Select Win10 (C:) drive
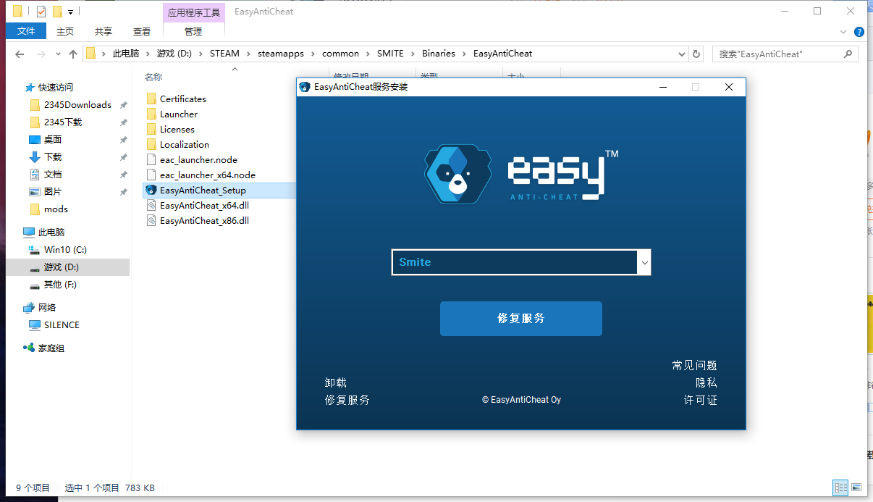873x502 pixels. [65, 250]
